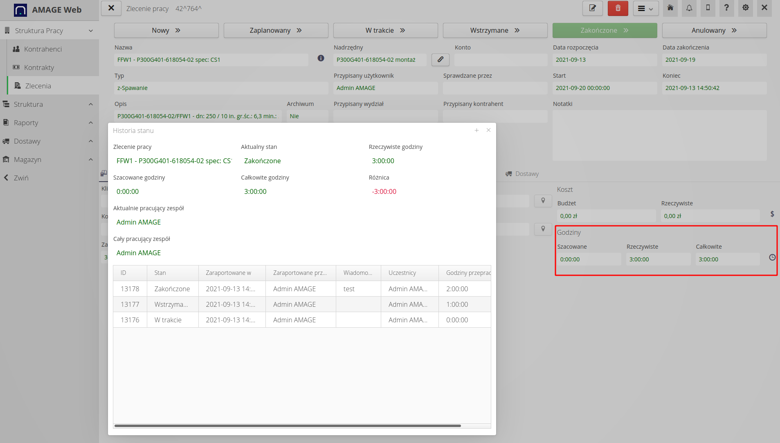
Task: Select Zlecenia in the sidebar
Action: click(x=38, y=86)
